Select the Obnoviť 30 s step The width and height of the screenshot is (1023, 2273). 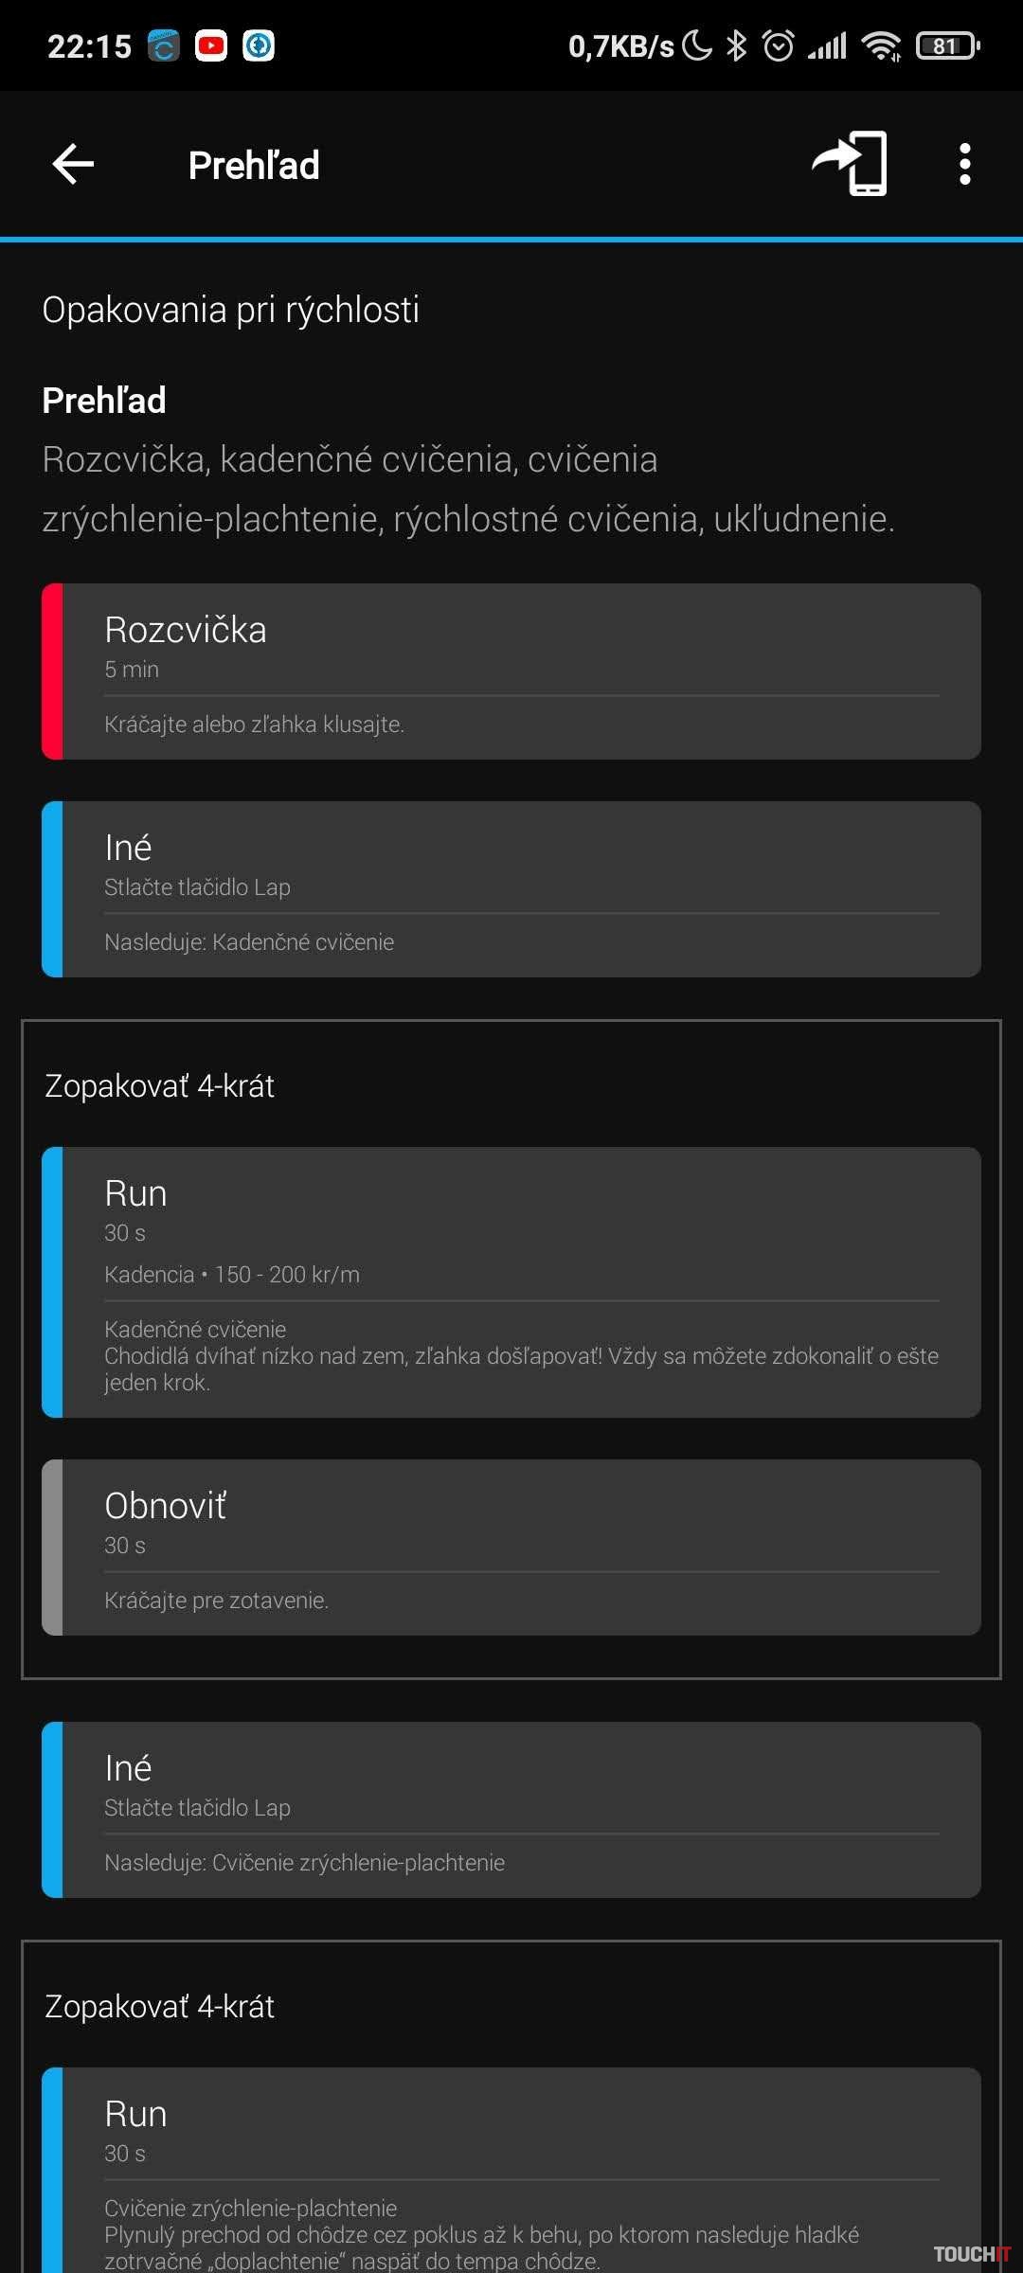[x=511, y=1548]
